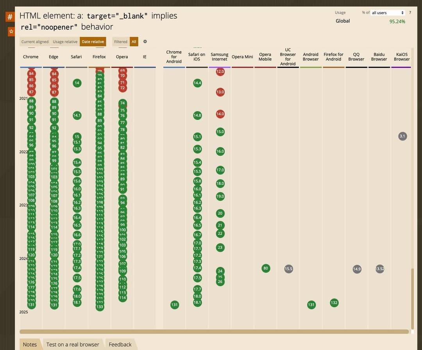Select Baidu Browser version 13.52
The height and width of the screenshot is (350, 422).
(x=380, y=269)
